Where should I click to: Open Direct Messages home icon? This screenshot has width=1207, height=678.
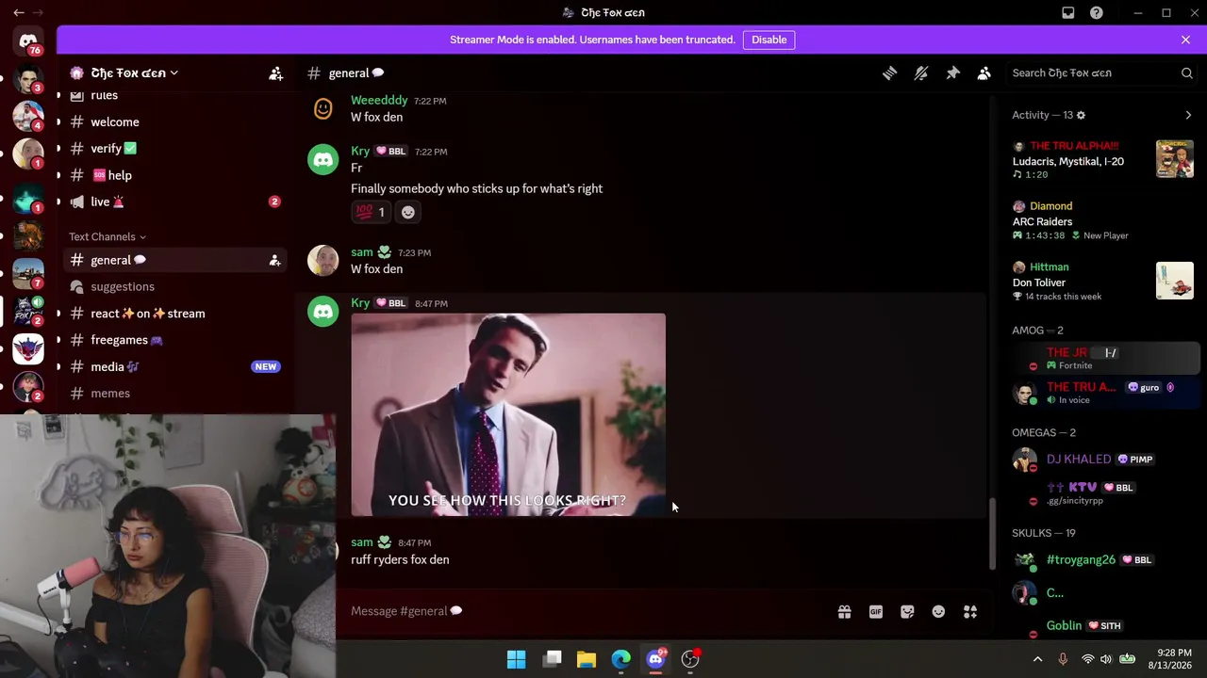28,41
